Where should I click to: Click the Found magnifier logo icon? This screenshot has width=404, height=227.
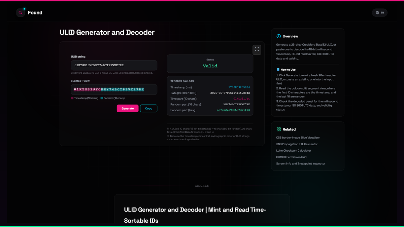click(x=21, y=13)
